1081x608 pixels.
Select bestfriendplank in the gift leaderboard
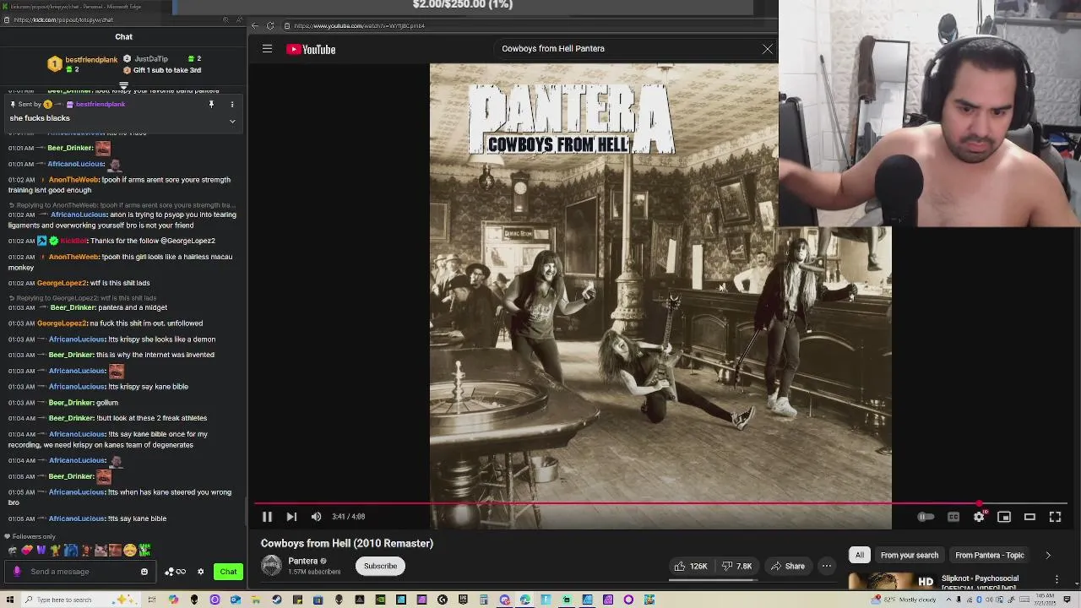point(91,60)
